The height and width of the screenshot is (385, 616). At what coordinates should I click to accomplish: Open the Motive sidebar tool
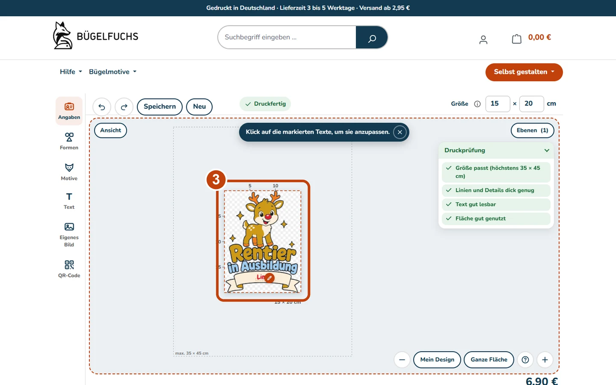(69, 172)
